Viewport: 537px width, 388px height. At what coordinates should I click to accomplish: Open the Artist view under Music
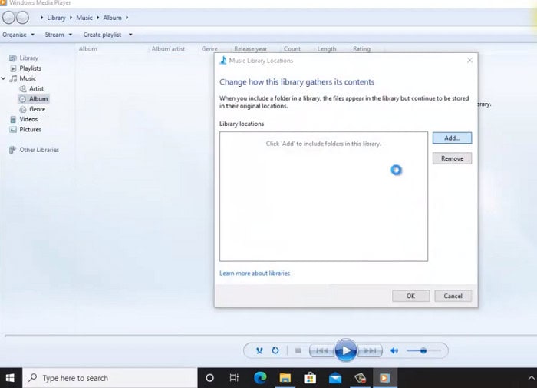tap(36, 88)
